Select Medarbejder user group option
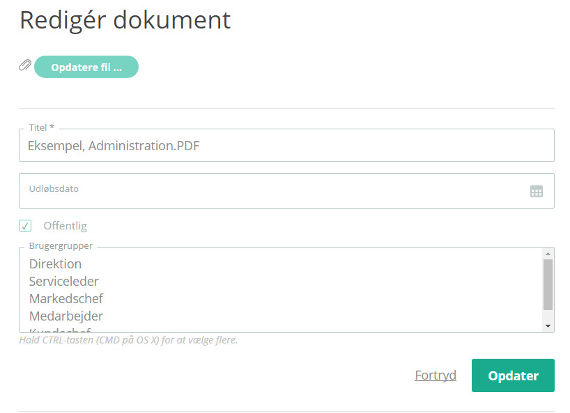Image resolution: width=570 pixels, height=413 pixels. pyautogui.click(x=66, y=316)
